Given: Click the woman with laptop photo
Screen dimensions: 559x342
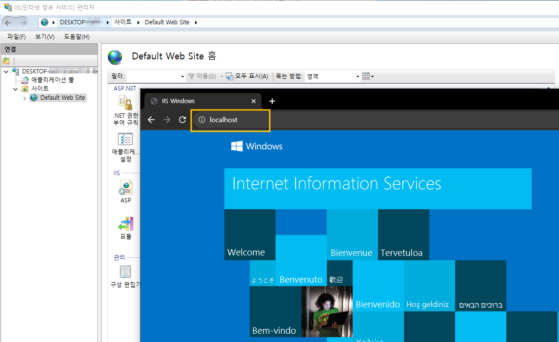Looking at the screenshot, I should [327, 311].
